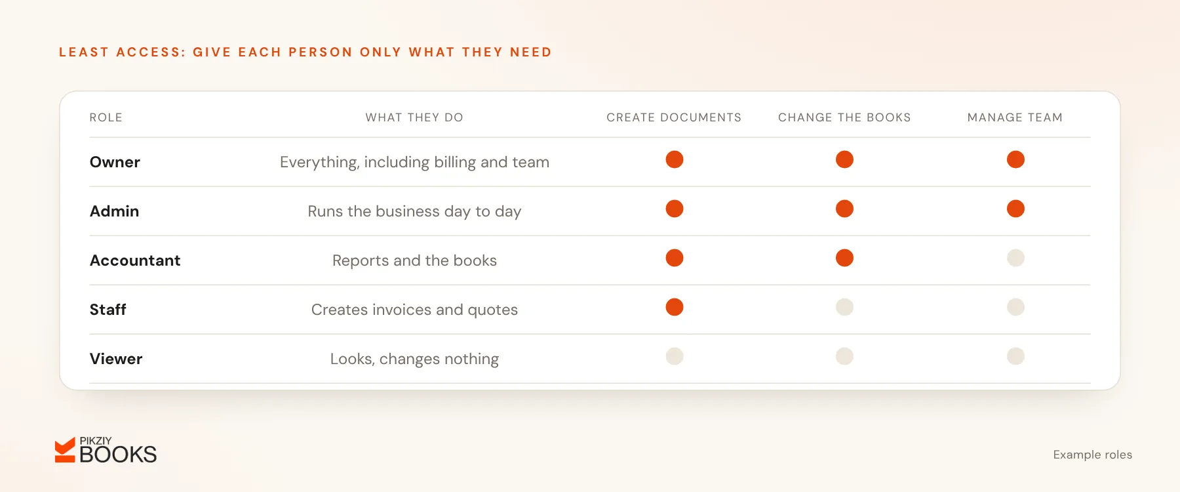Image resolution: width=1180 pixels, height=492 pixels.
Task: Click Owner's Create Documents dot
Action: tap(675, 159)
